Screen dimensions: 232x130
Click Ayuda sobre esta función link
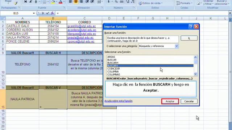point(119,101)
